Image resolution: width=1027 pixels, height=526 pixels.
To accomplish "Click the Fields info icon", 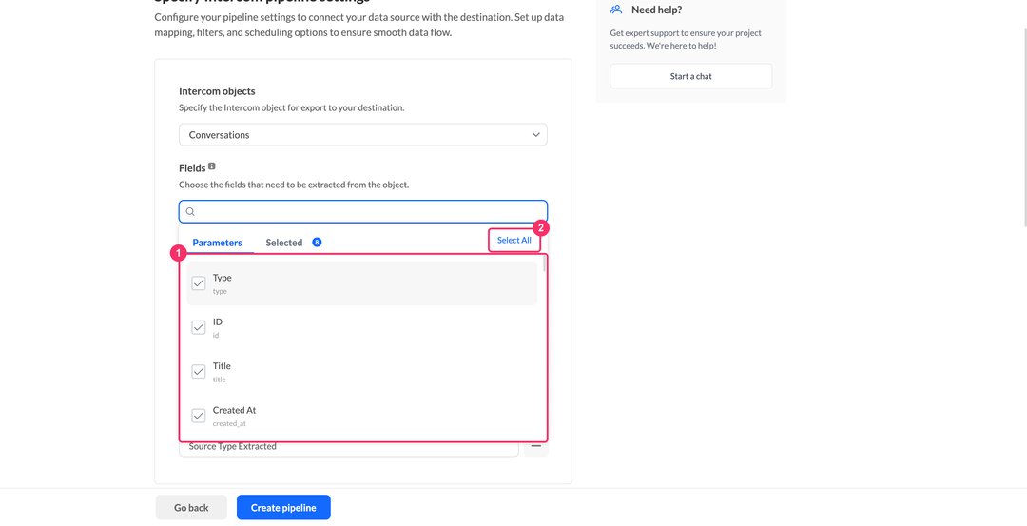I will point(211,166).
